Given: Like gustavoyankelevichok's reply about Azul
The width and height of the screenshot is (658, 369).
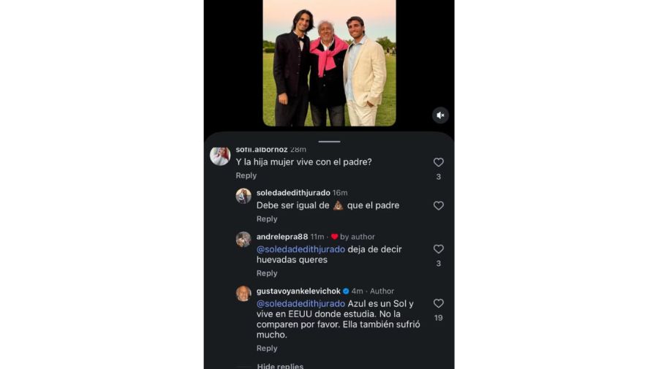Looking at the screenshot, I should (439, 303).
